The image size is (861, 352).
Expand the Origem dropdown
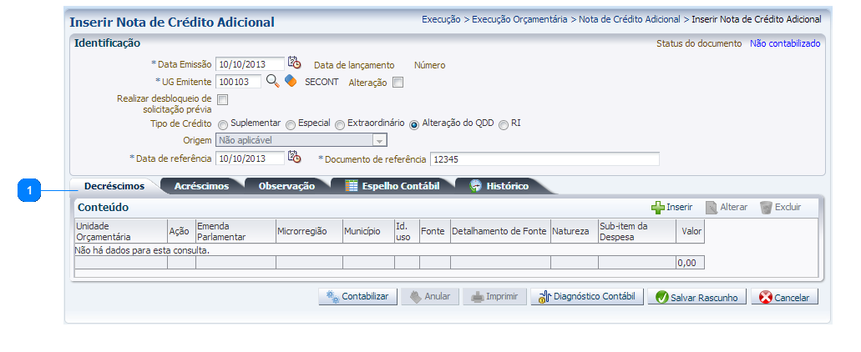(378, 140)
